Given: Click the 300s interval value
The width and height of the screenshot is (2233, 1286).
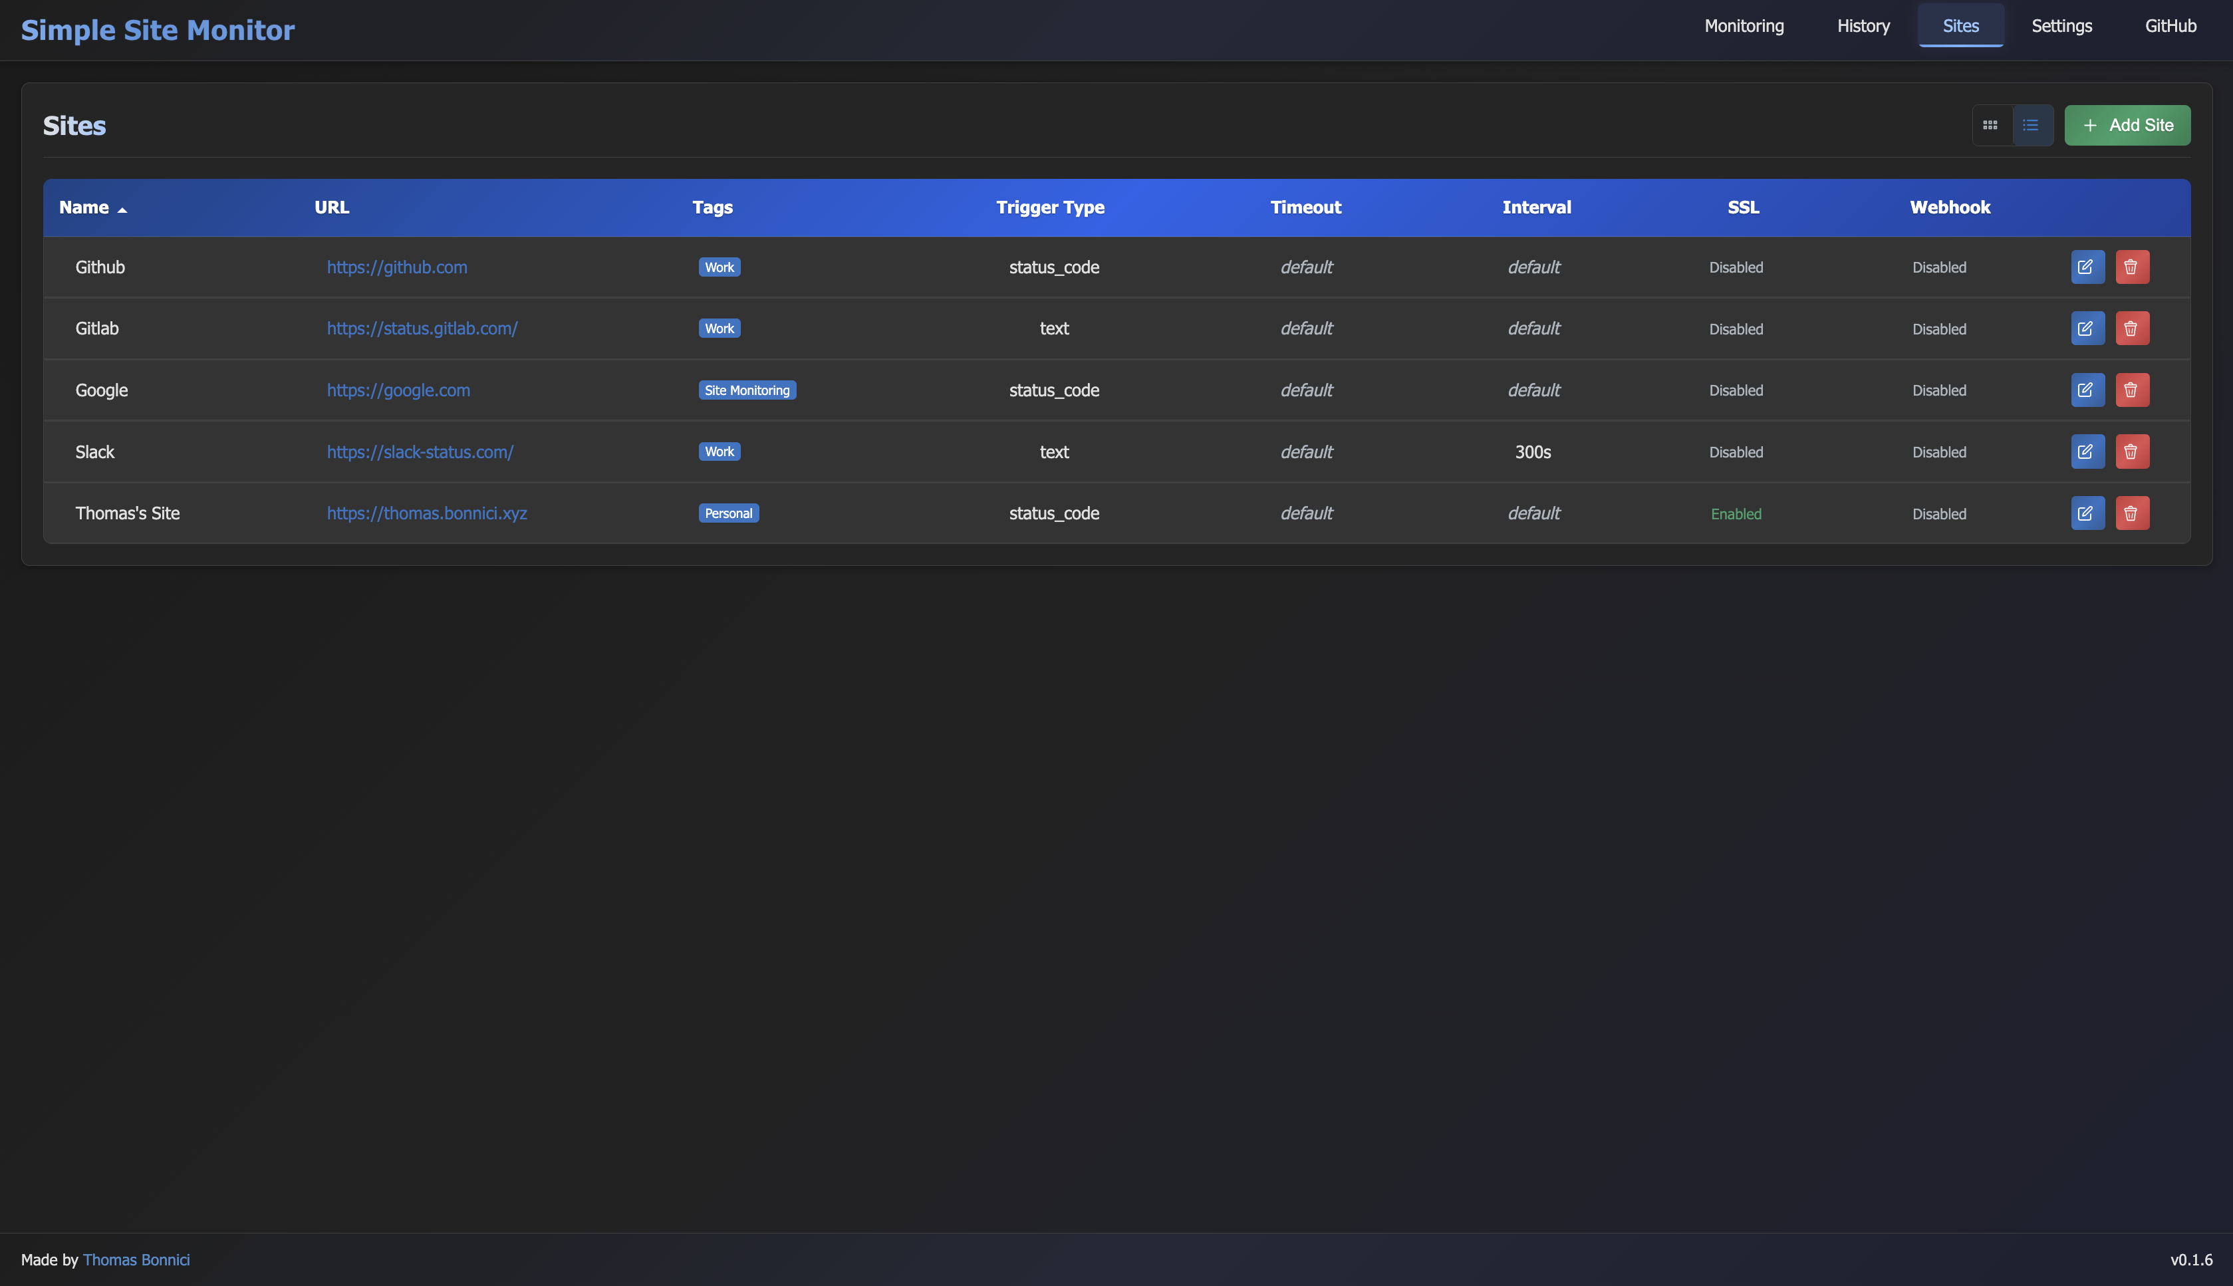Looking at the screenshot, I should click(x=1533, y=451).
